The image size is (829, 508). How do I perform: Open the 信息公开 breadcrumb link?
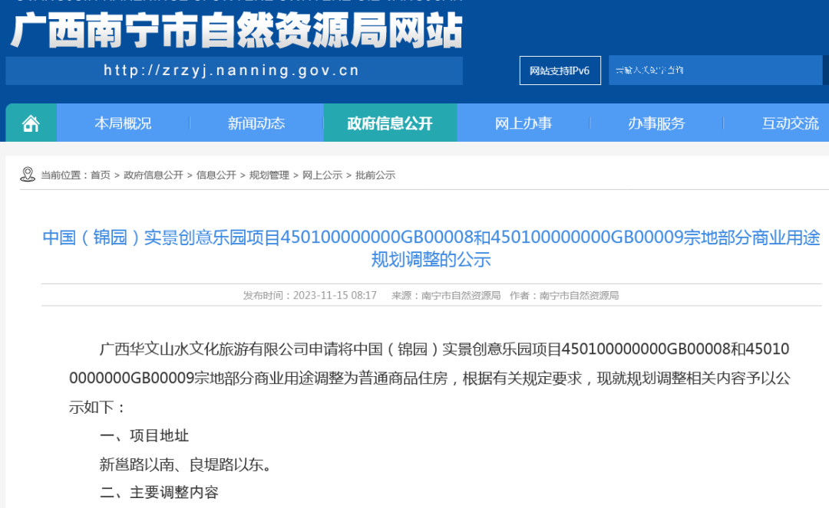(216, 175)
